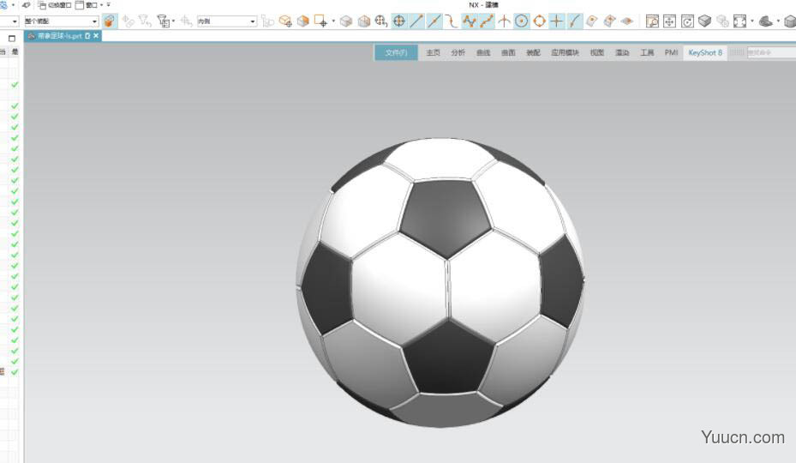Image resolution: width=796 pixels, height=463 pixels.
Task: Toggle the Mid Point snap icon
Action: tap(434, 21)
